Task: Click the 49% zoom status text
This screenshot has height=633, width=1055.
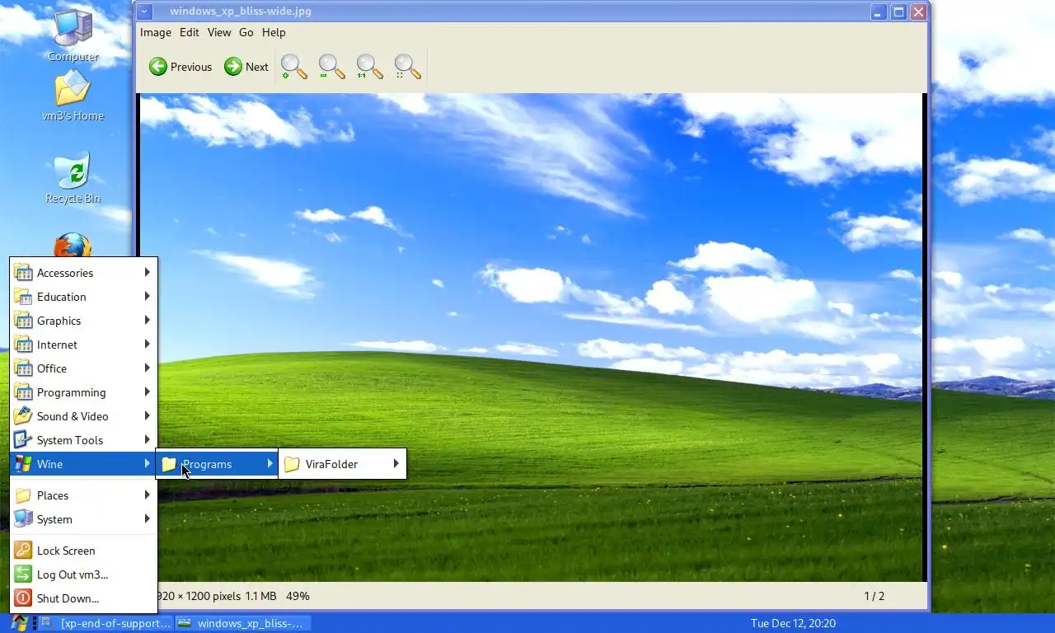Action: point(298,596)
